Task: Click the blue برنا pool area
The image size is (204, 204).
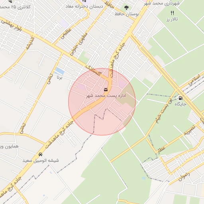Action: tap(59, 71)
